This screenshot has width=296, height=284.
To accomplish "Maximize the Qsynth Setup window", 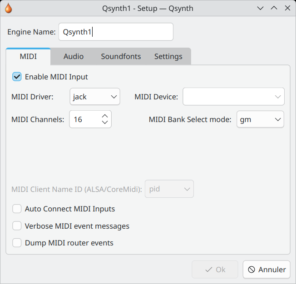I will (x=274, y=8).
